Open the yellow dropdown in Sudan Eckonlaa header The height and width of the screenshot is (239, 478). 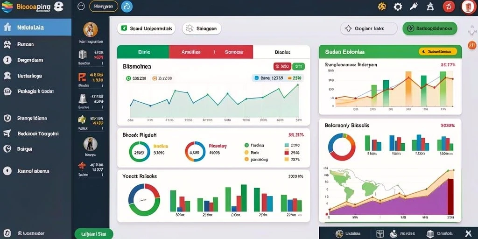tap(438, 51)
